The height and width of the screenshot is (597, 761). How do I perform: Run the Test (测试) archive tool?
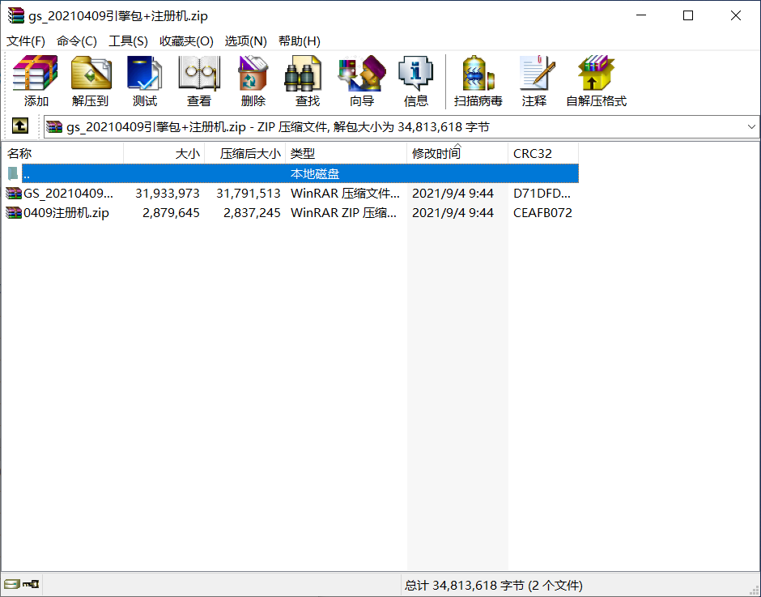145,73
